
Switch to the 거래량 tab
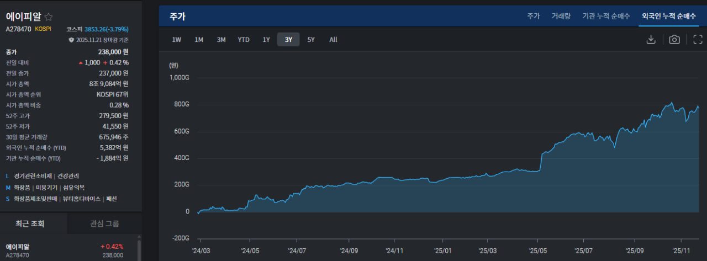pyautogui.click(x=561, y=17)
